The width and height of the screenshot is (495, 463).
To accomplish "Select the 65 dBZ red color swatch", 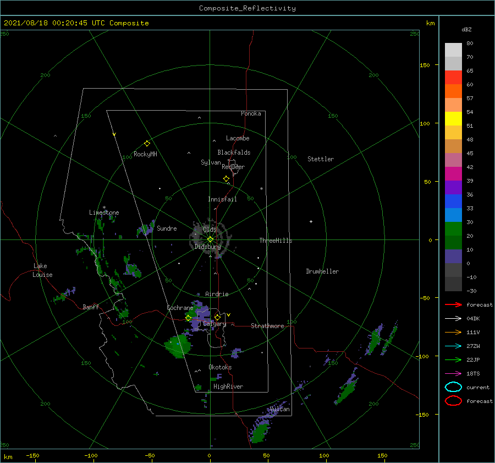I will 453,77.
